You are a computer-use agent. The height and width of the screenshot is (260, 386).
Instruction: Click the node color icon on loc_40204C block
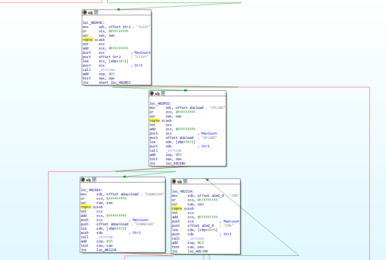point(85,12)
